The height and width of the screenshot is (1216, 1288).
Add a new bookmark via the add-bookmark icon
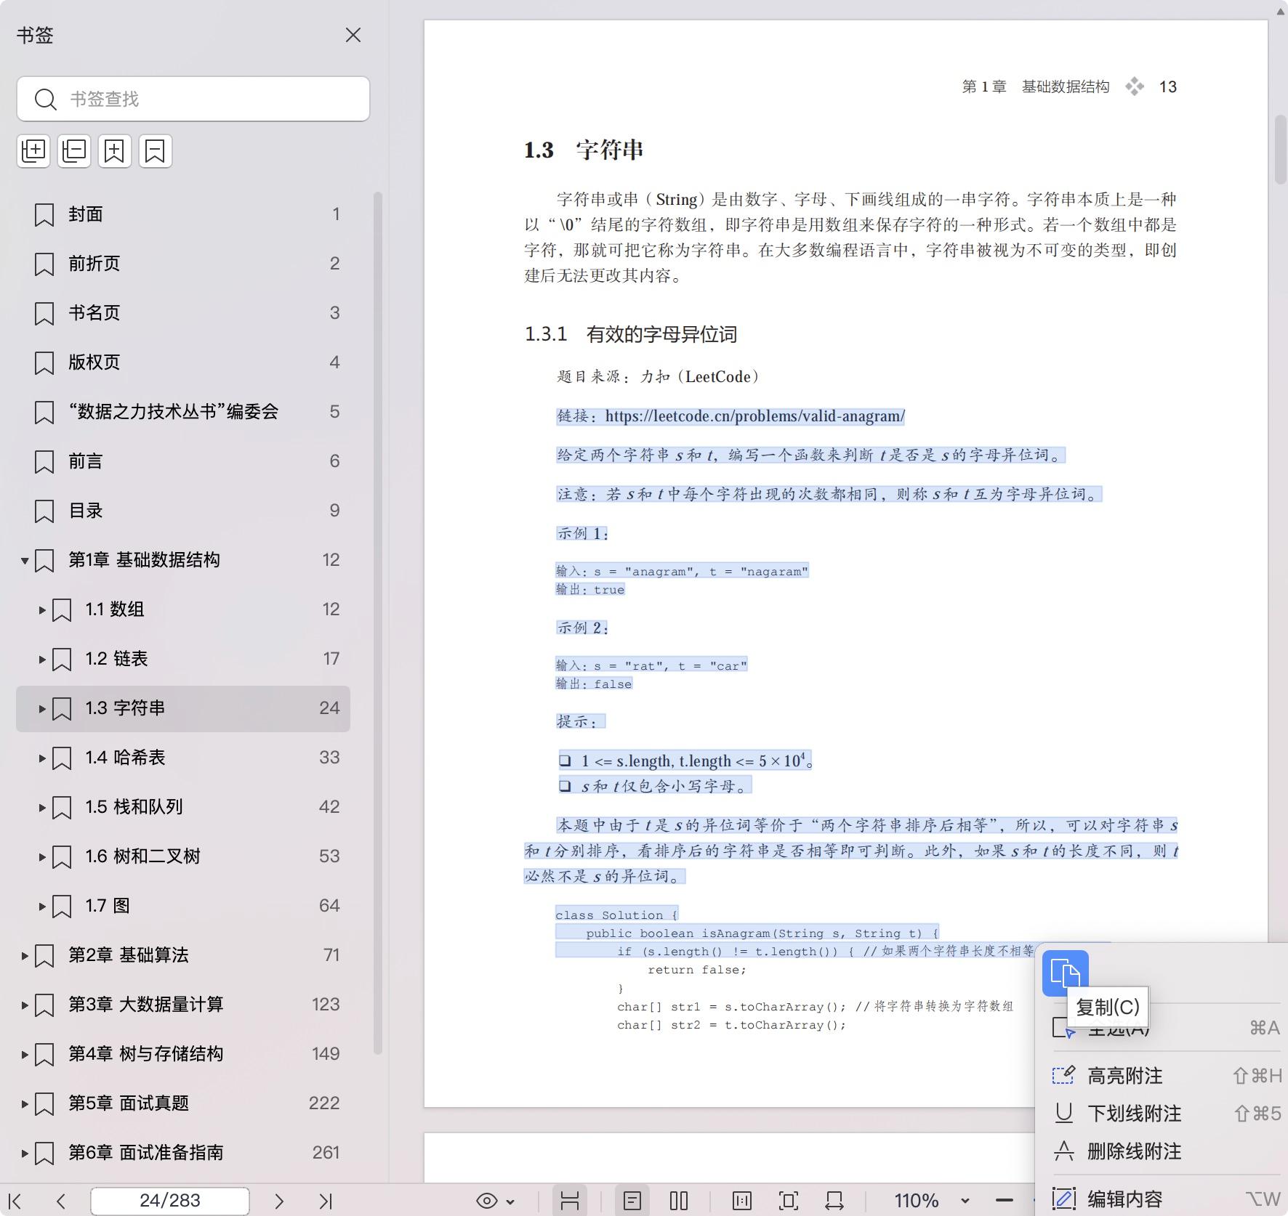click(x=115, y=151)
